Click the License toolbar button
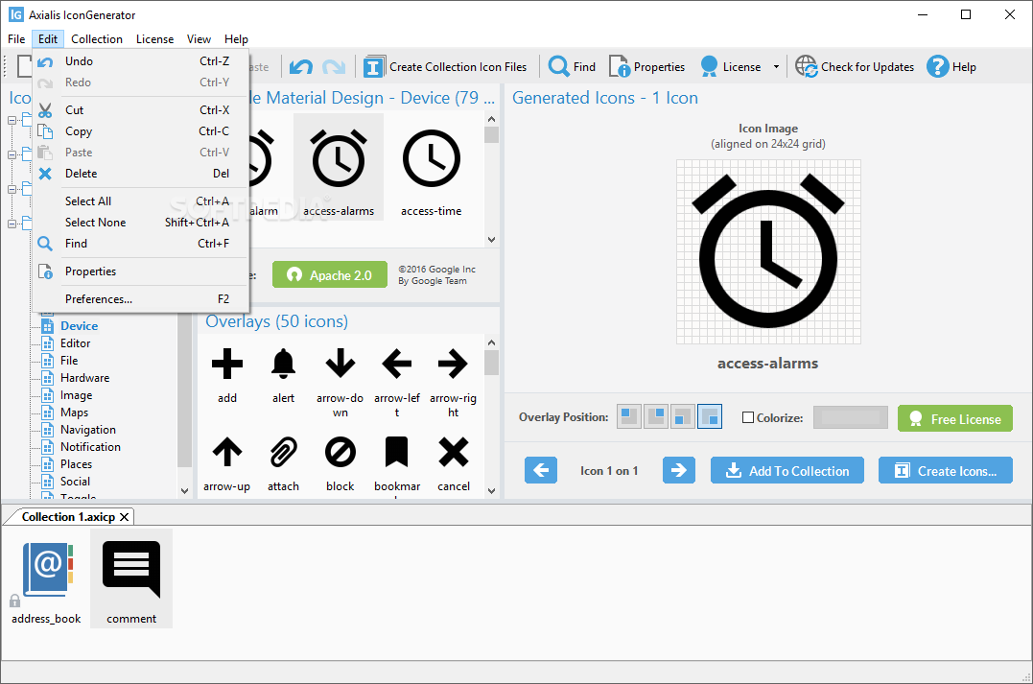This screenshot has height=684, width=1033. click(x=731, y=66)
